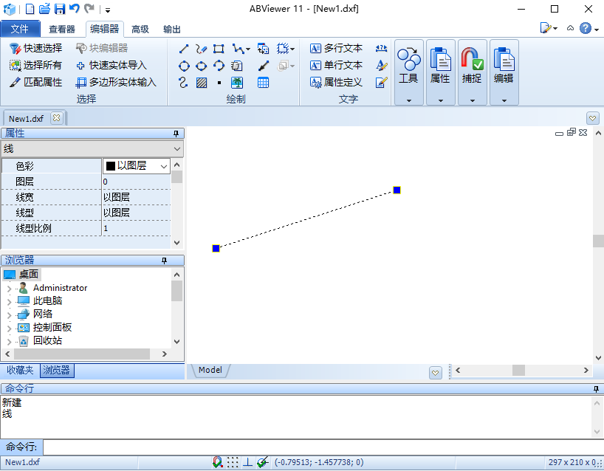The height and width of the screenshot is (471, 604).
Task: Click the 多行文本 multiline text button
Action: (x=336, y=48)
